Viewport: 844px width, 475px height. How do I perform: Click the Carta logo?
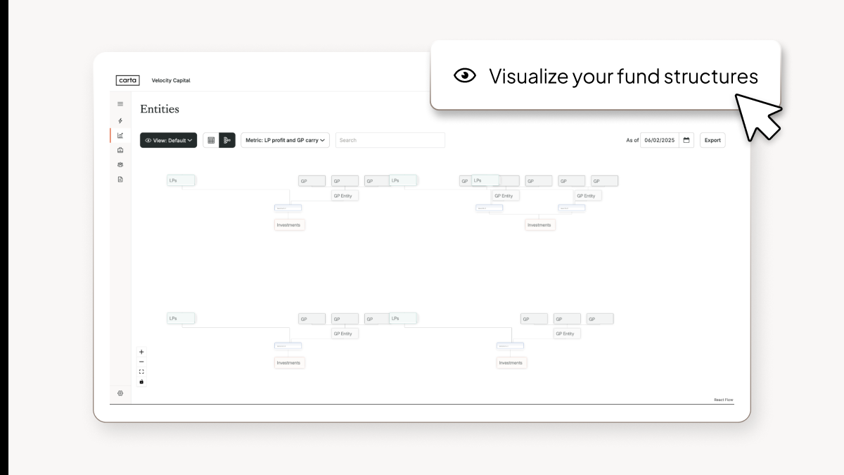pyautogui.click(x=127, y=80)
